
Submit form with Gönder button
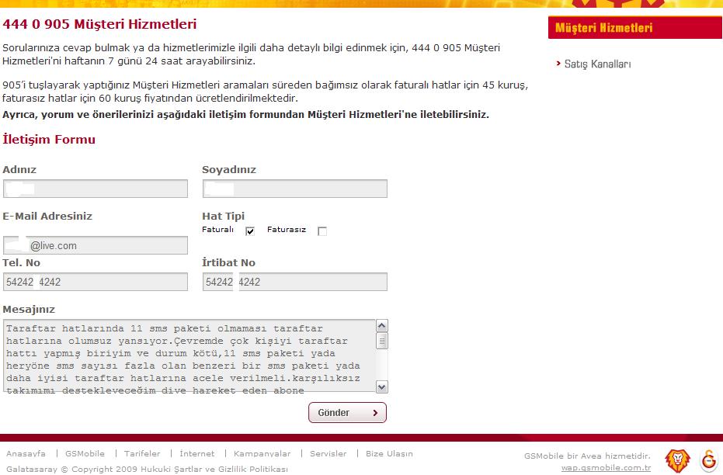click(347, 413)
